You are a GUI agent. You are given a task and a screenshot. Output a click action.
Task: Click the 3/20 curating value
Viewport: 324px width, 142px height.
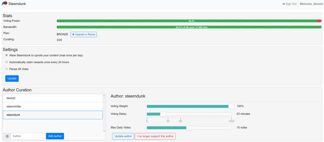click(x=59, y=40)
